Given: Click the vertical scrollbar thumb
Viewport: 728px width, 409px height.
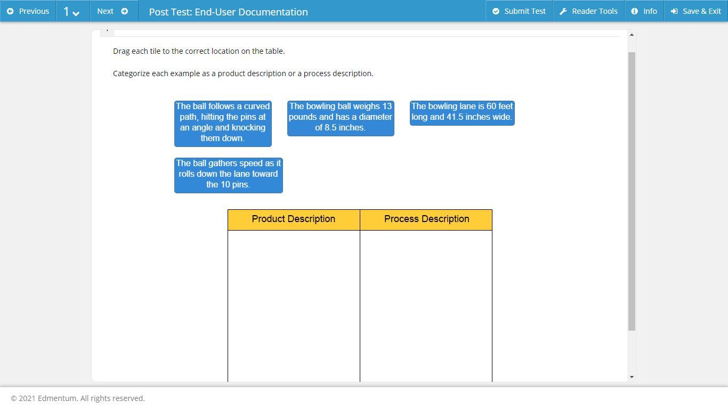Looking at the screenshot, I should point(632,192).
